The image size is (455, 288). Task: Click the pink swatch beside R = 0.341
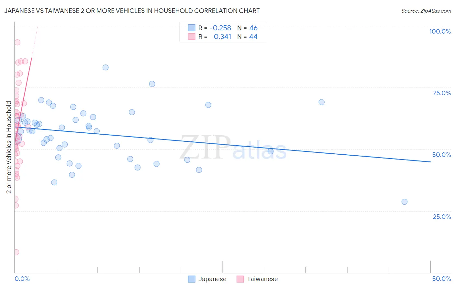tap(192, 36)
